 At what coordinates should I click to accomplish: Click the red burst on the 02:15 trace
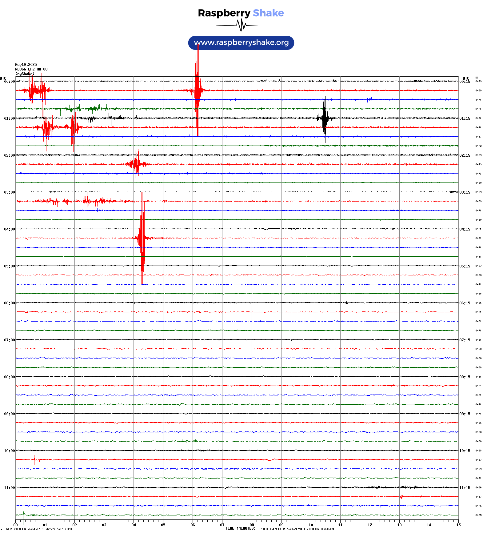tap(136, 164)
